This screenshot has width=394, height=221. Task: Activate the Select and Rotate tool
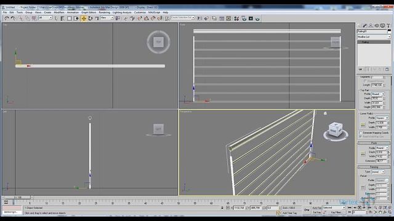pyautogui.click(x=90, y=18)
